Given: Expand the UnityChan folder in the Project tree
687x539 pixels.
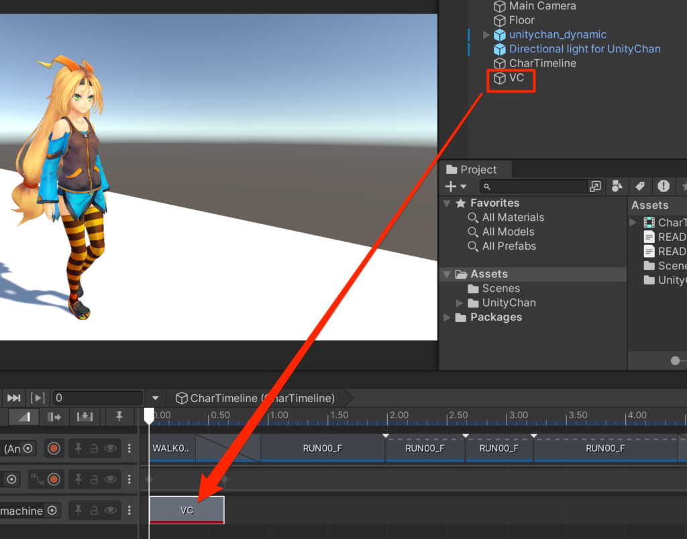Looking at the screenshot, I should coord(459,303).
